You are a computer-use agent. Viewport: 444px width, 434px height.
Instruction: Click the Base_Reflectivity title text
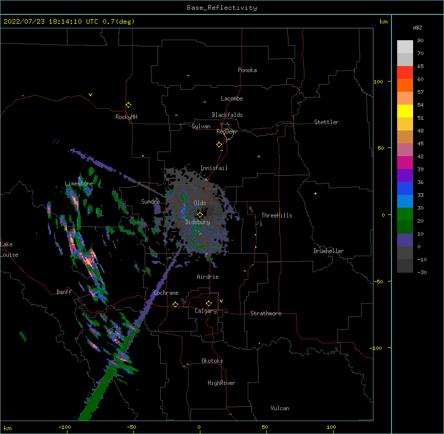(222, 8)
